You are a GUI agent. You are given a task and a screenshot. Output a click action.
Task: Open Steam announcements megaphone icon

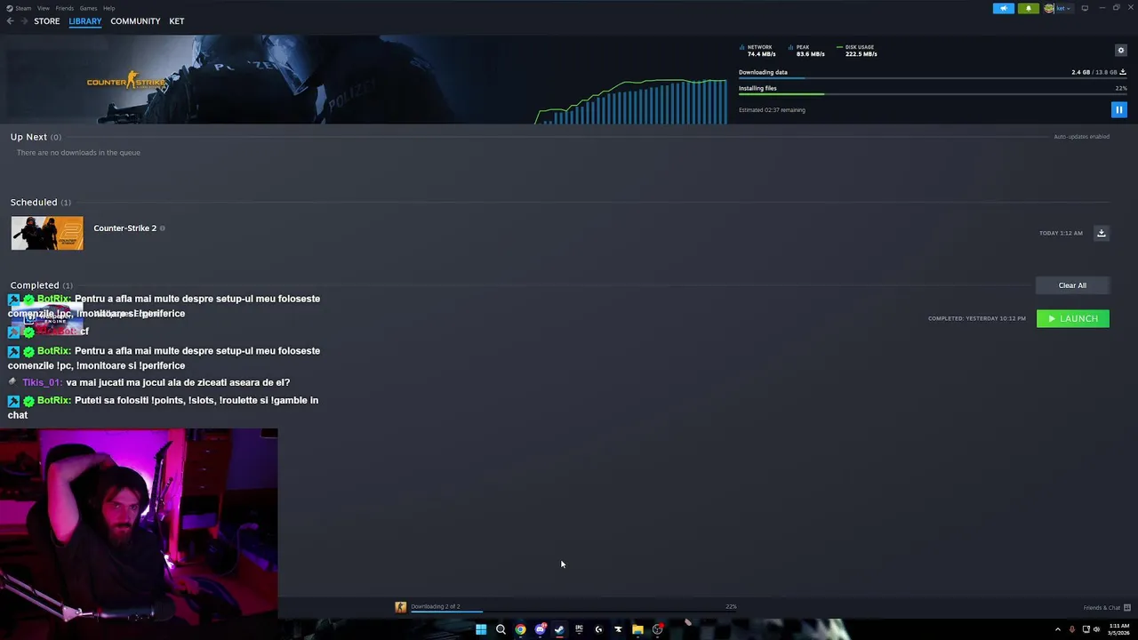1003,8
